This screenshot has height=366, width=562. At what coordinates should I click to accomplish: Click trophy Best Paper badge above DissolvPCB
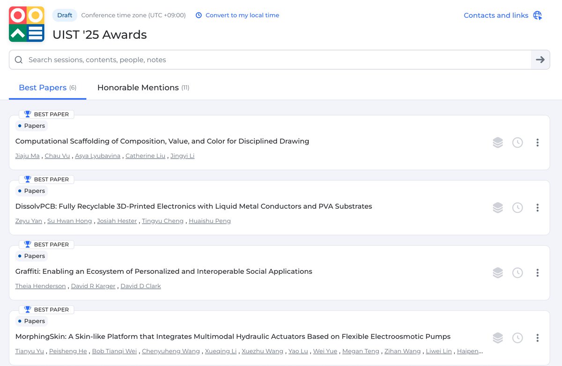click(x=46, y=179)
